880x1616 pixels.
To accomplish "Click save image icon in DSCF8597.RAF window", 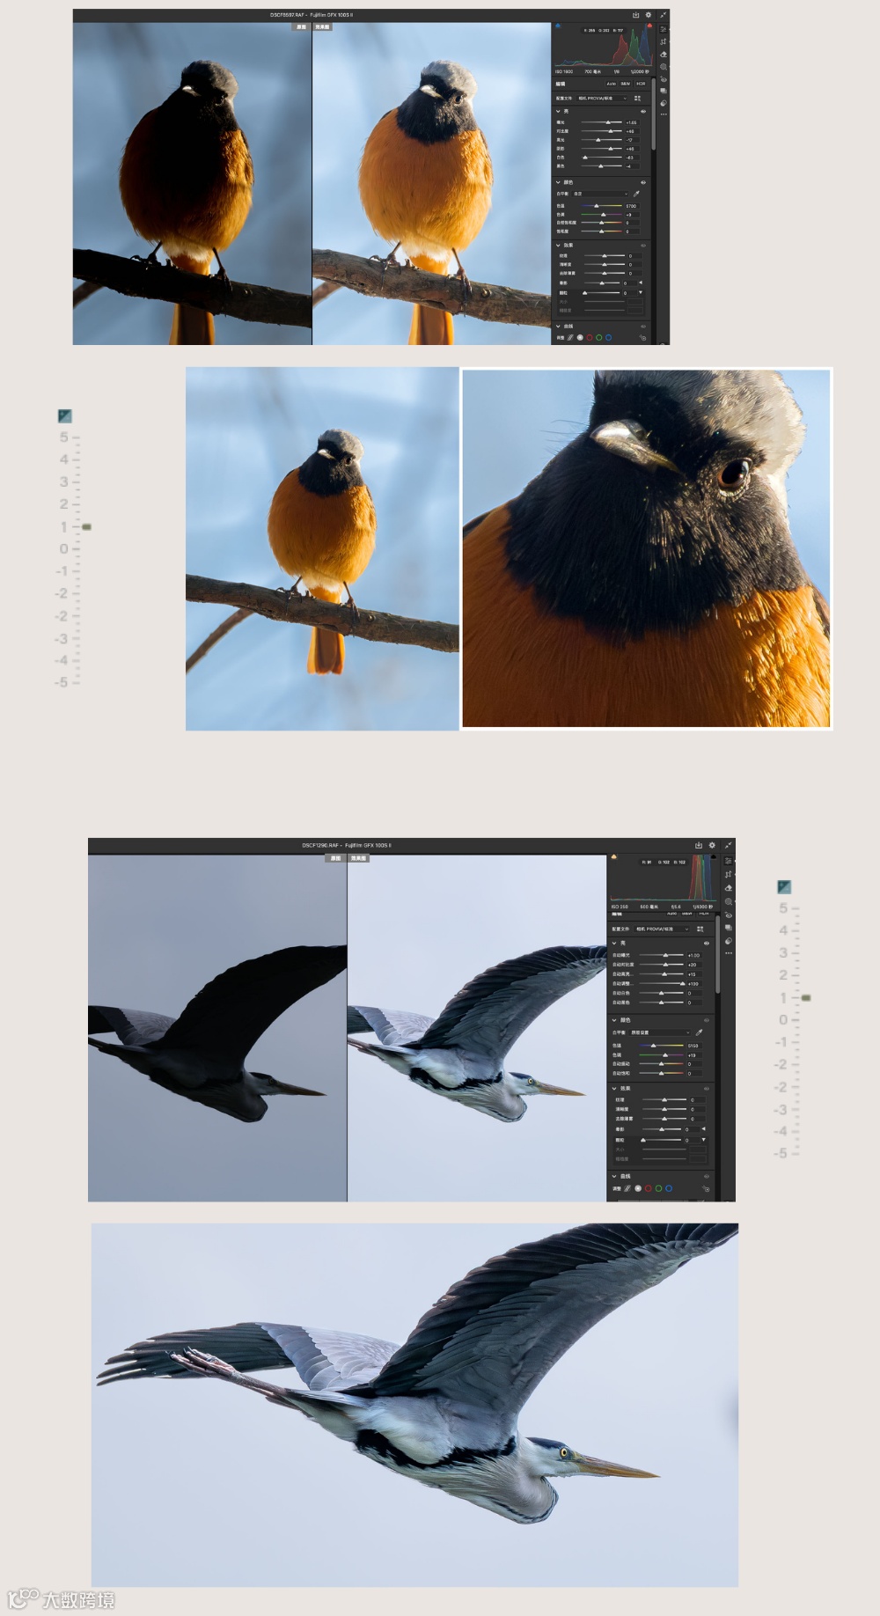I will point(635,15).
